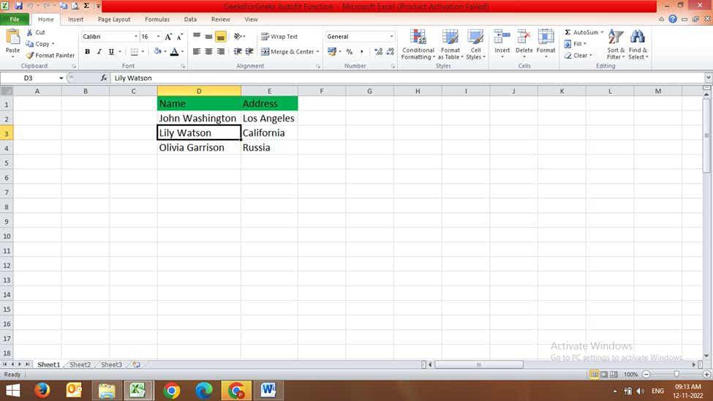Click the Format Painter icon
Image resolution: width=713 pixels, height=401 pixels.
point(30,56)
